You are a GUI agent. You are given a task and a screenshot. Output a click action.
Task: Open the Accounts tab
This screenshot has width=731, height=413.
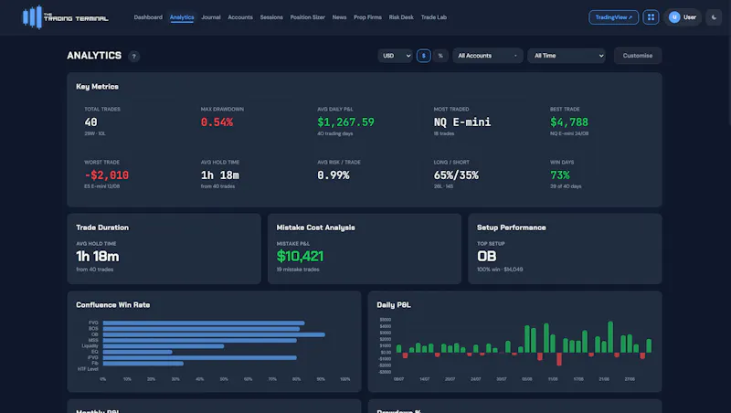coord(240,17)
